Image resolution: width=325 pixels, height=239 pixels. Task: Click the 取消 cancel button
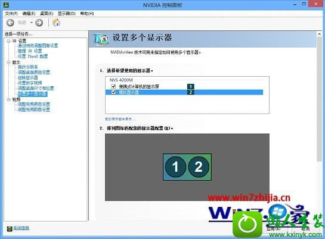click(305, 229)
